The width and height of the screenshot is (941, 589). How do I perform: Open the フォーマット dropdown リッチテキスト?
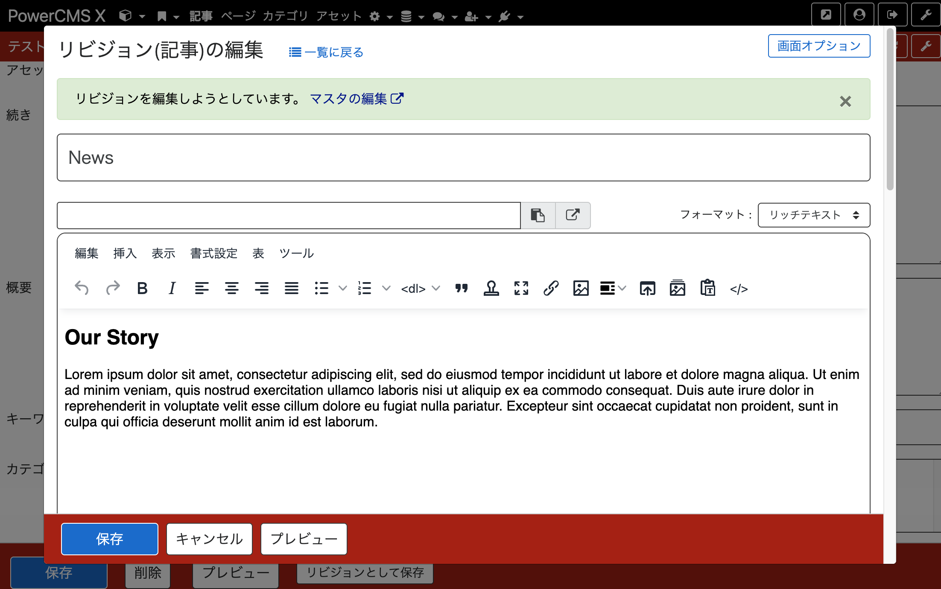pos(814,215)
